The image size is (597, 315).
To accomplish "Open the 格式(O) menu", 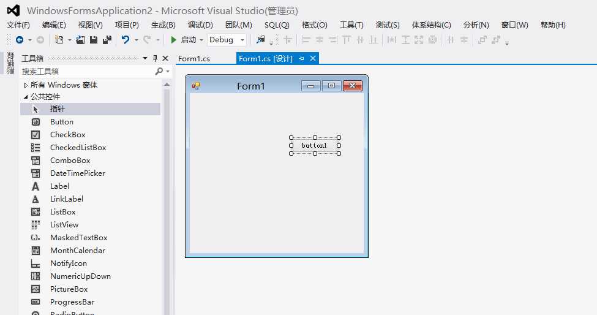I will (x=314, y=25).
